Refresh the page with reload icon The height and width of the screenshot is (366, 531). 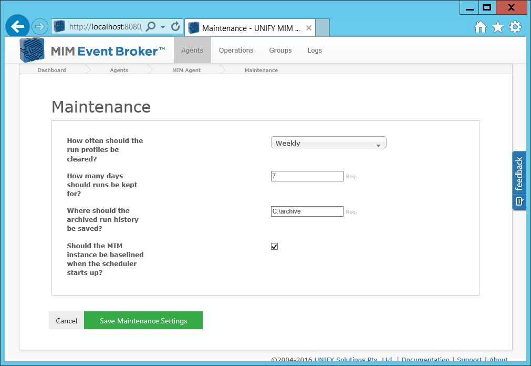tap(175, 26)
